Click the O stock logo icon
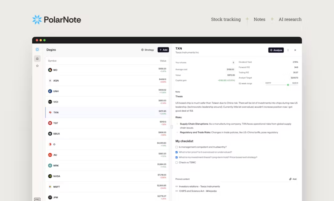This screenshot has height=201, width=334. click(50, 144)
